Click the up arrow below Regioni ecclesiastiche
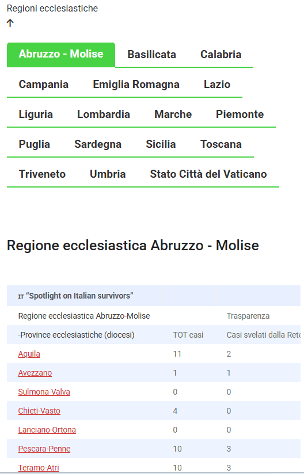 click(10, 23)
